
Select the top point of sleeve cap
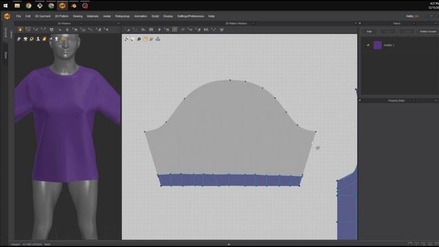230,80
